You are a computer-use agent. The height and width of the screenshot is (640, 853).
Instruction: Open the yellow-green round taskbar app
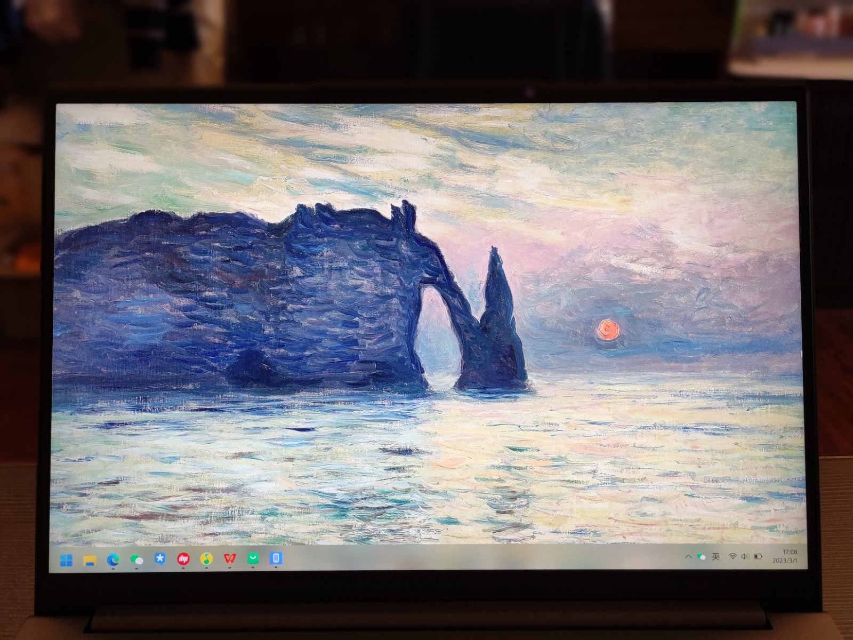(x=206, y=558)
